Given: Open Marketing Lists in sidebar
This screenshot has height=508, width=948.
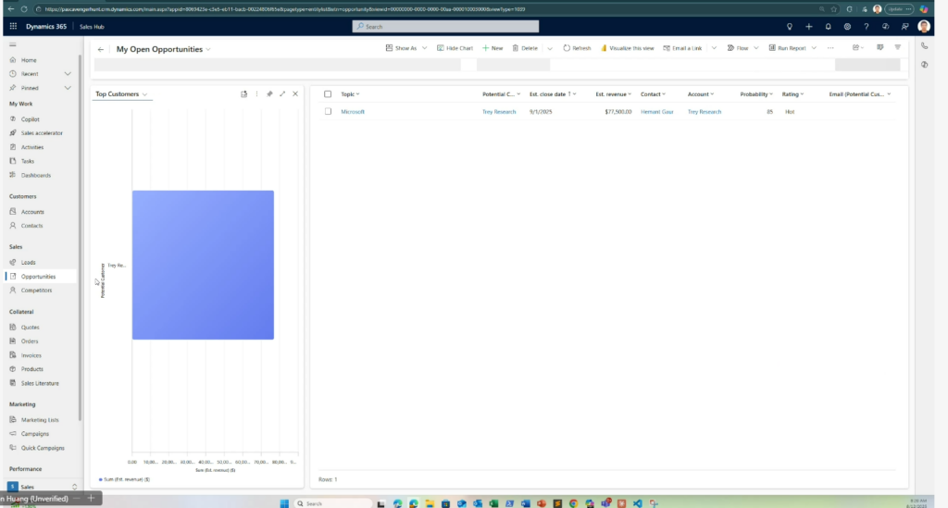Looking at the screenshot, I should [40, 420].
